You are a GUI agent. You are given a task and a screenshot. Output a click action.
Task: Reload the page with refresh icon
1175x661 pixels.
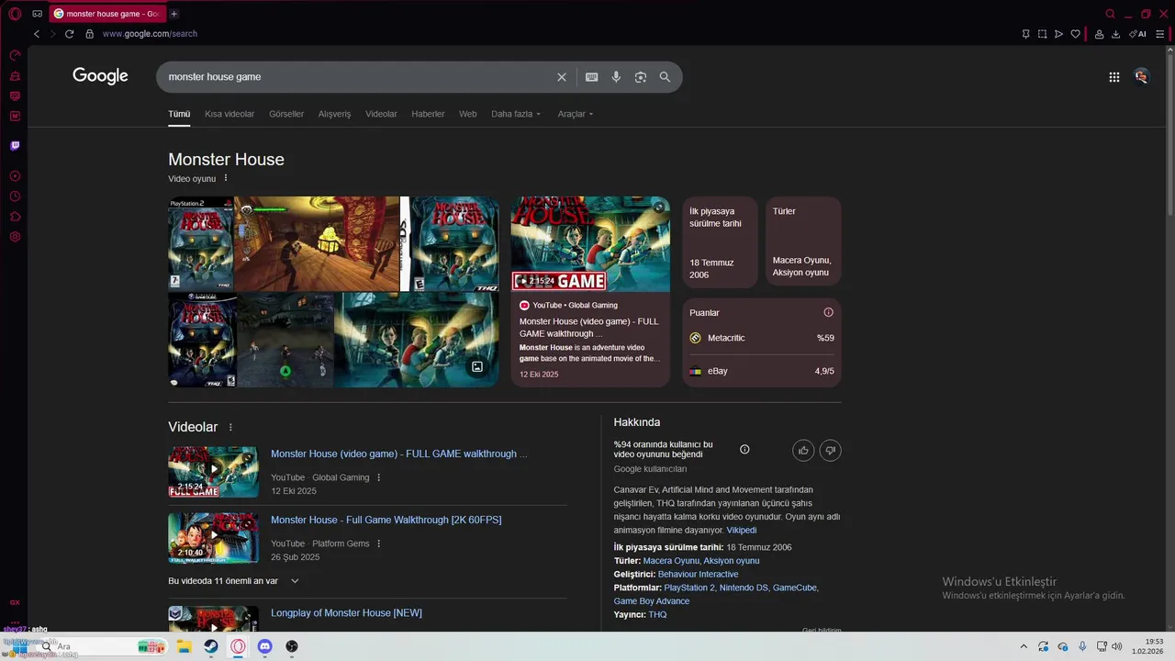(69, 34)
